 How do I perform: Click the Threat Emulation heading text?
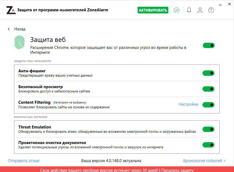coord(35,127)
